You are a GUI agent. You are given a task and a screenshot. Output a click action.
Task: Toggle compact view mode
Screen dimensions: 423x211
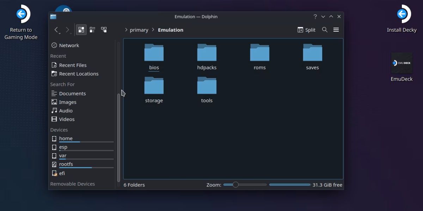pos(92,30)
